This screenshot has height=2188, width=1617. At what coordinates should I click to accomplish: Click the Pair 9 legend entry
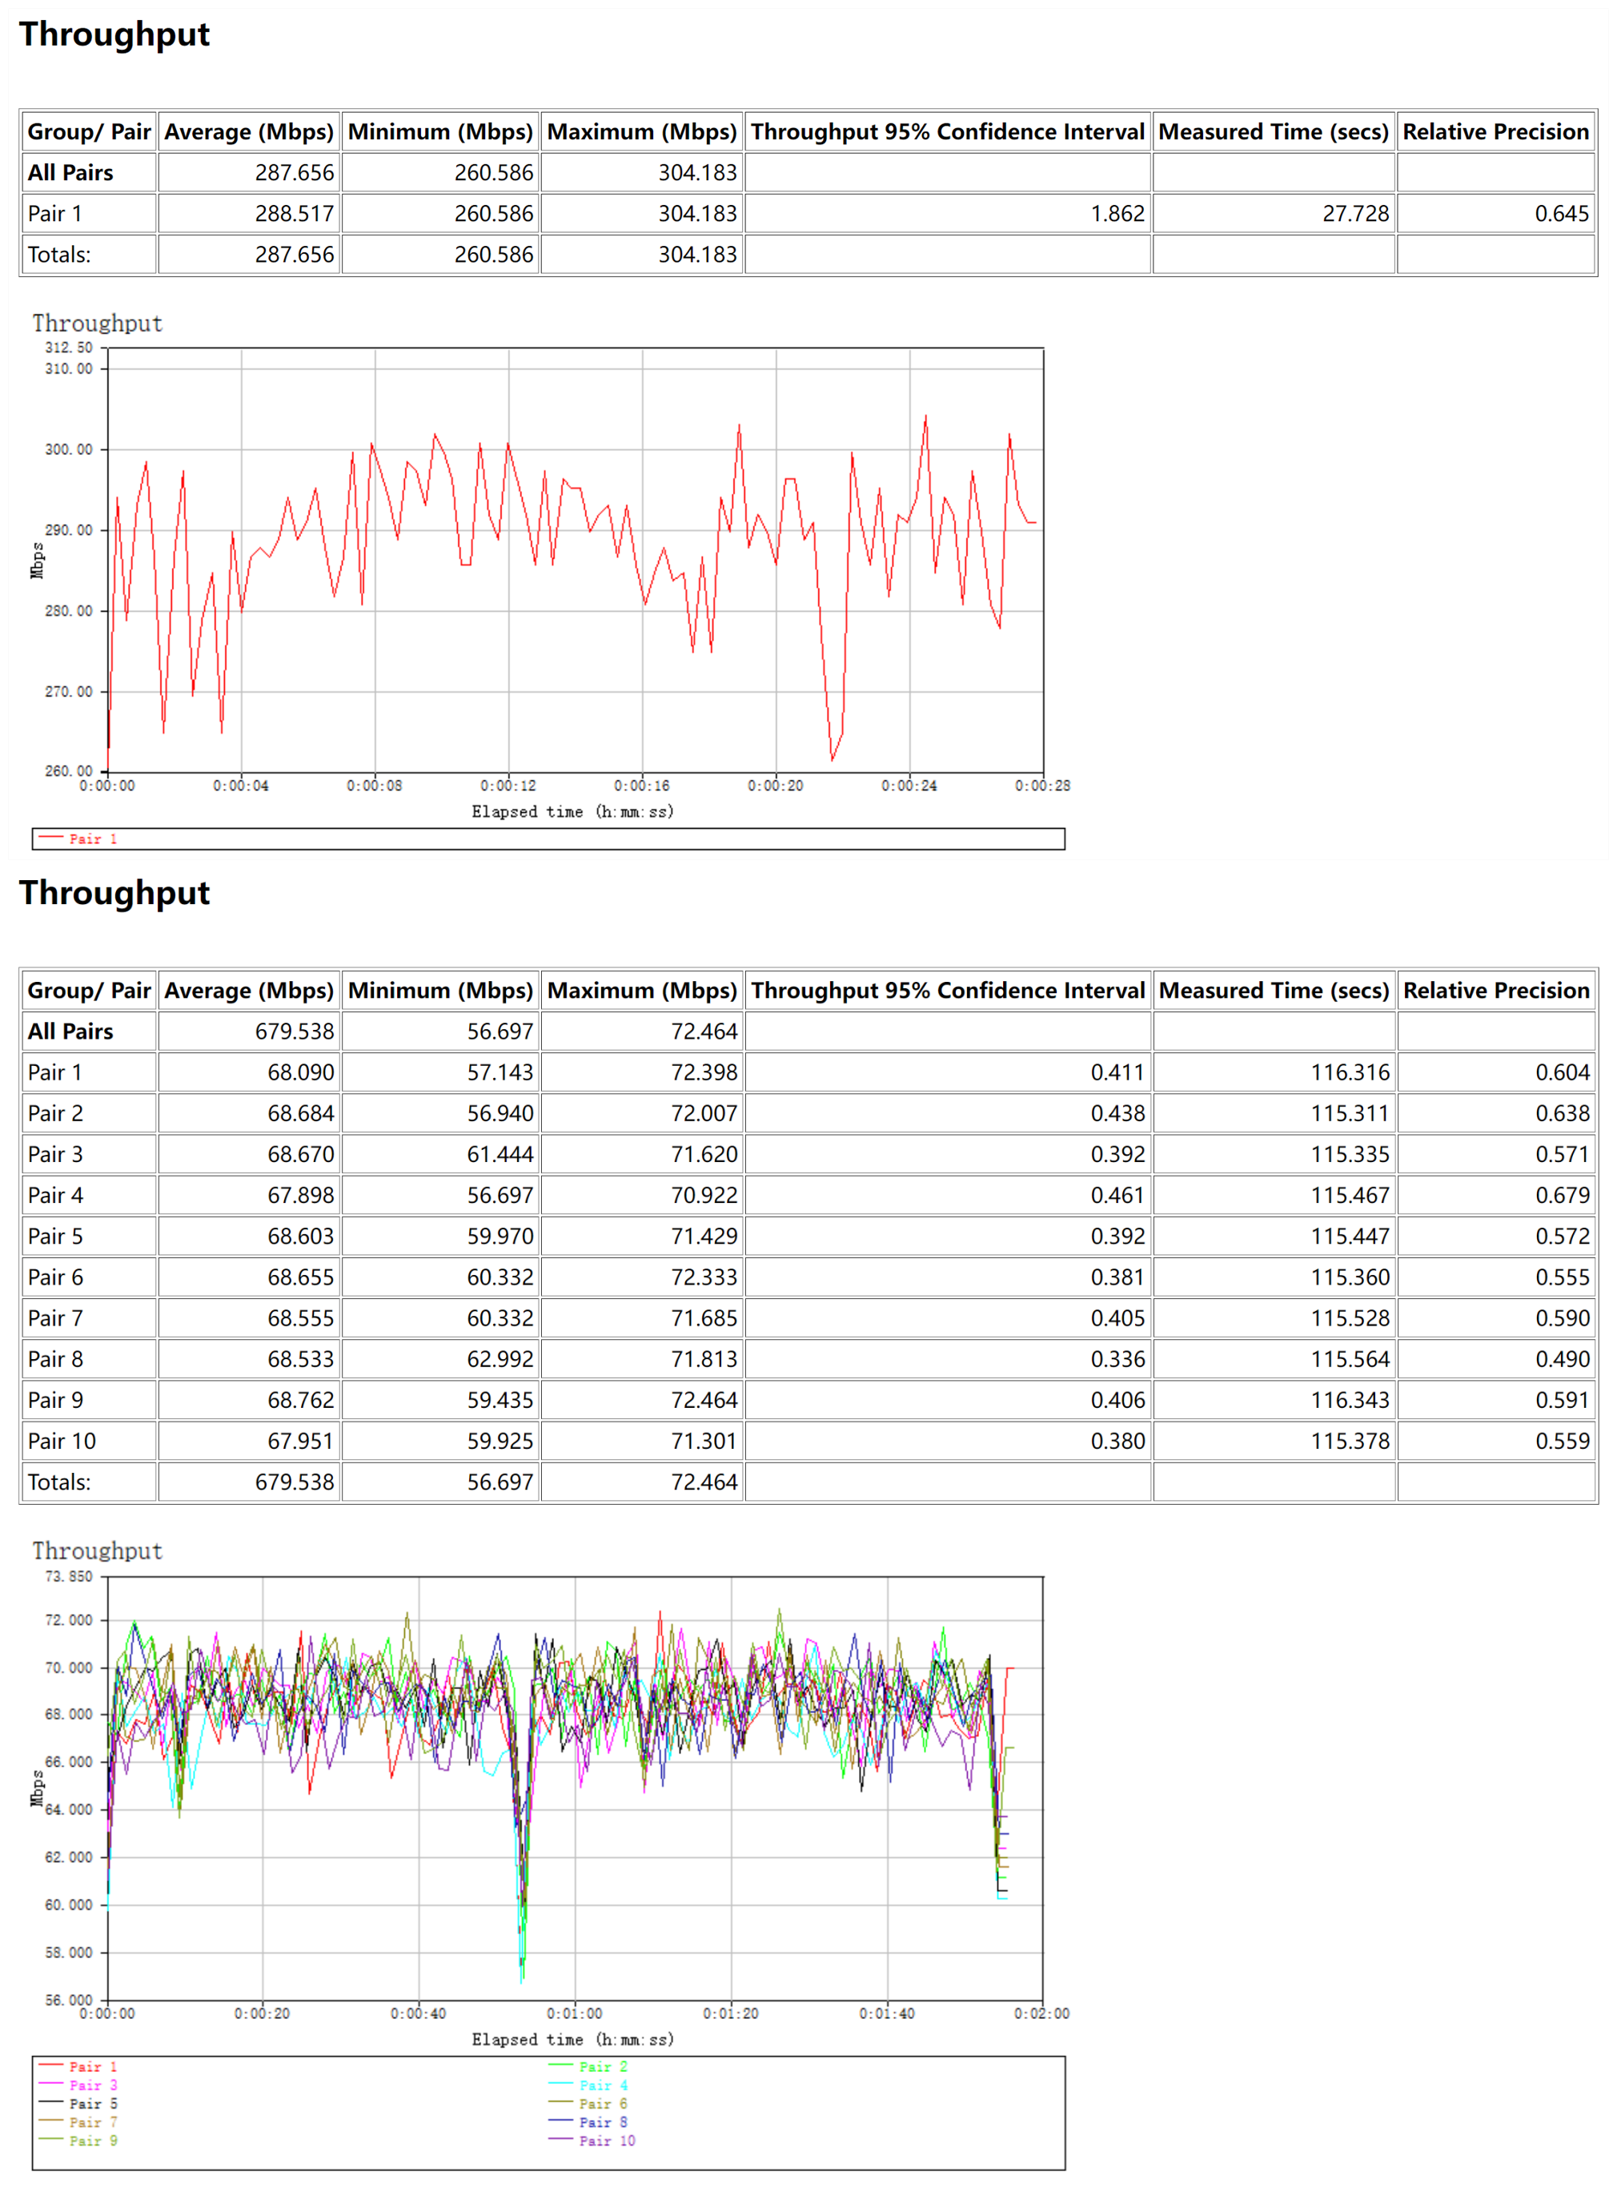point(92,2140)
